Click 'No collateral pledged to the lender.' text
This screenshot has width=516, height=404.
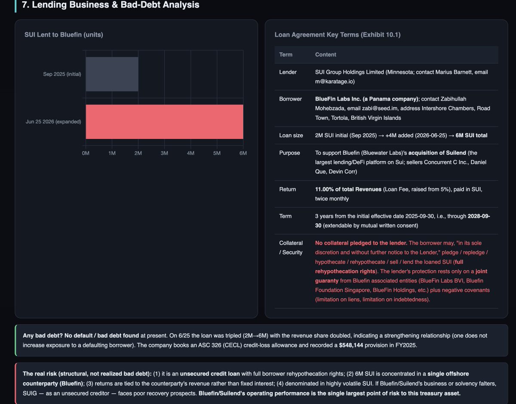pos(361,243)
